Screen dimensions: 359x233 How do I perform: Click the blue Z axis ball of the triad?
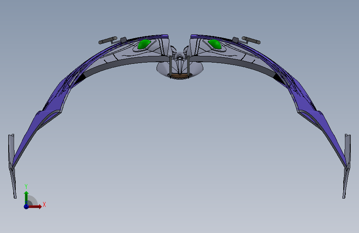[x=26, y=206]
